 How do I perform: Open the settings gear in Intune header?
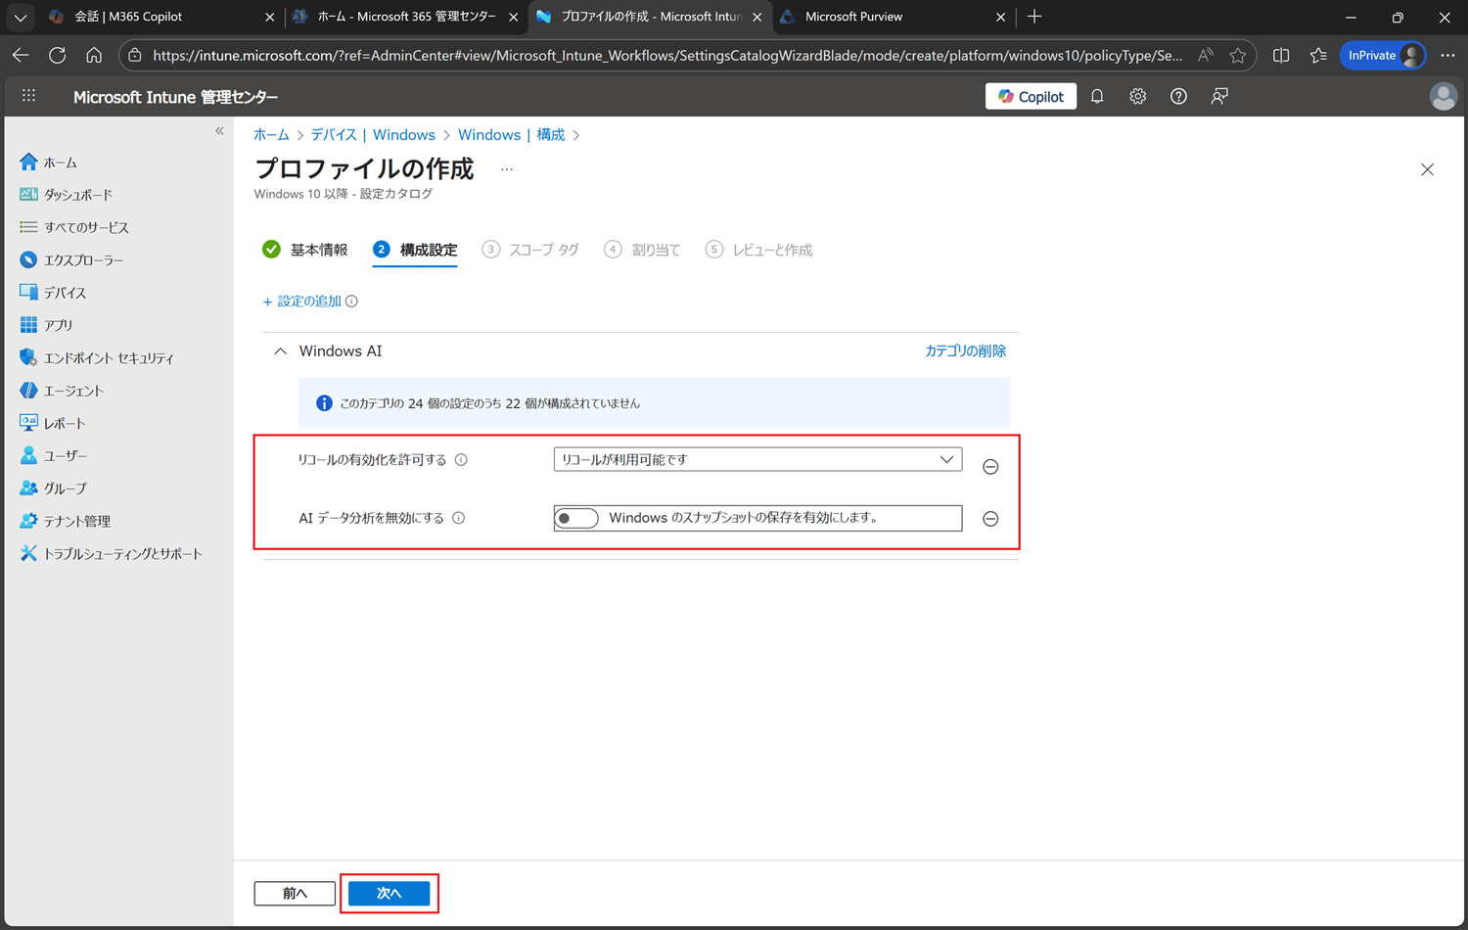[1137, 96]
